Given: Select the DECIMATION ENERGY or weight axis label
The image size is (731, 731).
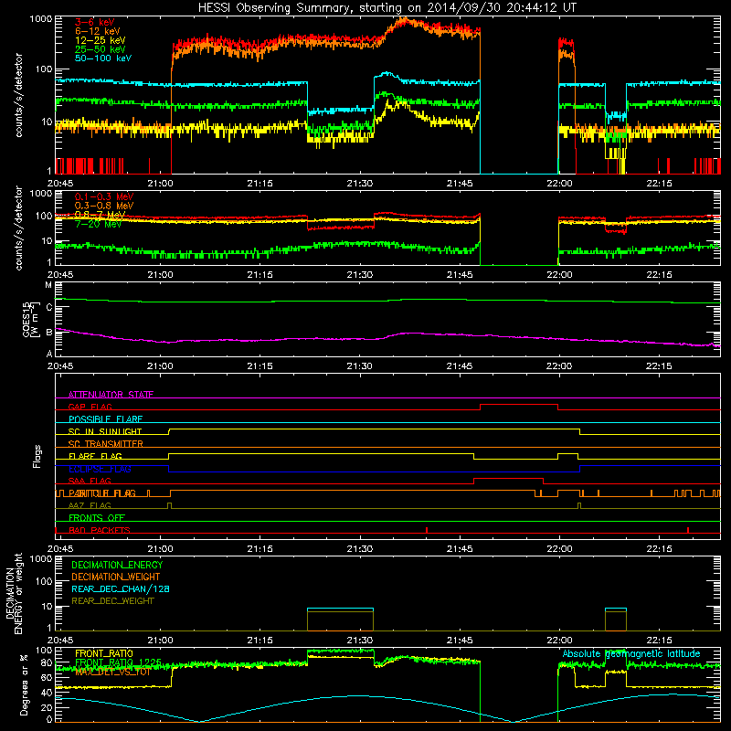Looking at the screenshot, I should (14, 593).
